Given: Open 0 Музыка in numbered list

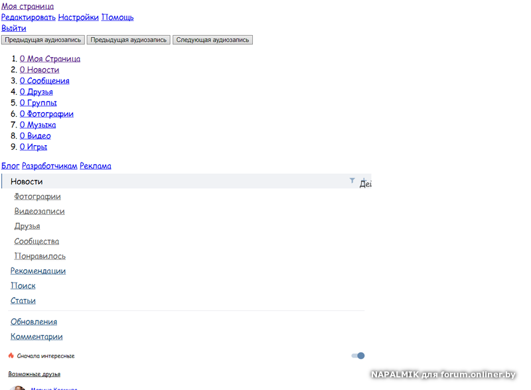Looking at the screenshot, I should click(38, 125).
